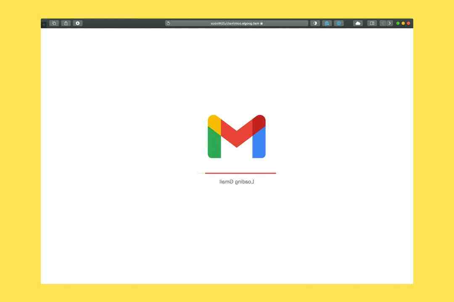Click the red Gmail loading progress bar
454x302 pixels.
coord(240,173)
